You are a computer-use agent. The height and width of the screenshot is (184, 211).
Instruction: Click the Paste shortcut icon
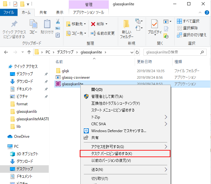pyautogui.click(x=58, y=35)
